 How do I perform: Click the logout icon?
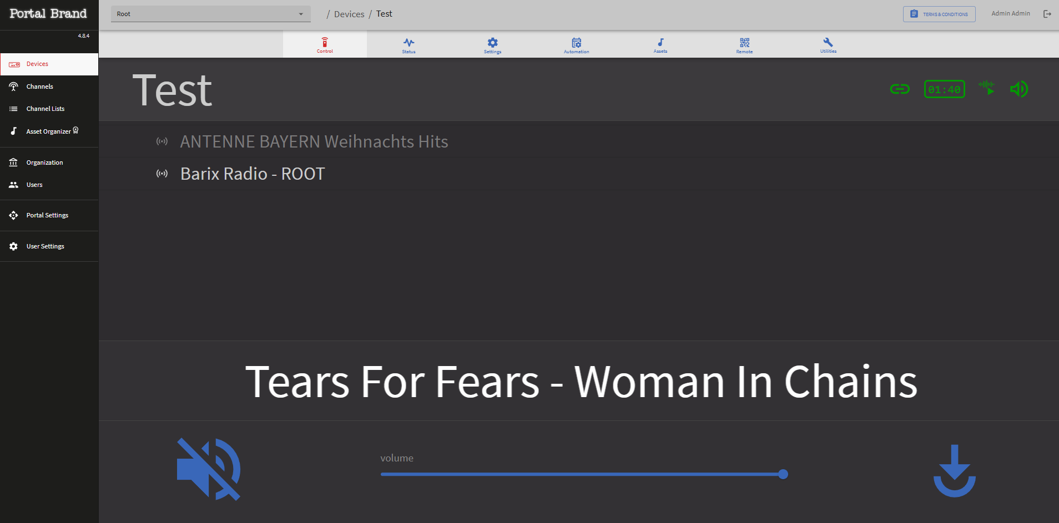1047,14
